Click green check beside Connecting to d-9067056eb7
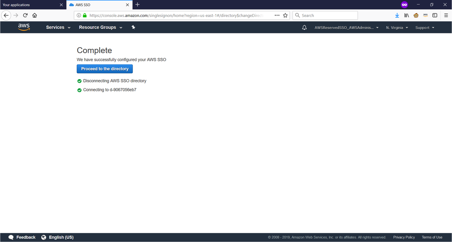 79,90
